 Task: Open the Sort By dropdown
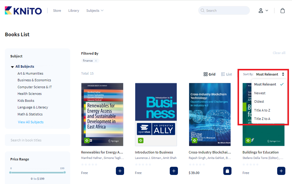[270, 74]
